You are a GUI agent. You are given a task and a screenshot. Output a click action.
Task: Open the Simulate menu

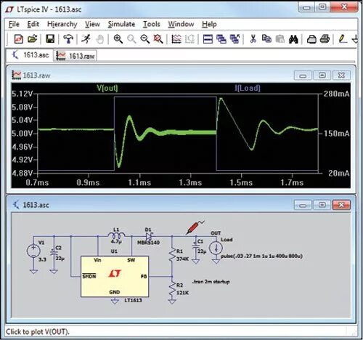click(x=121, y=24)
